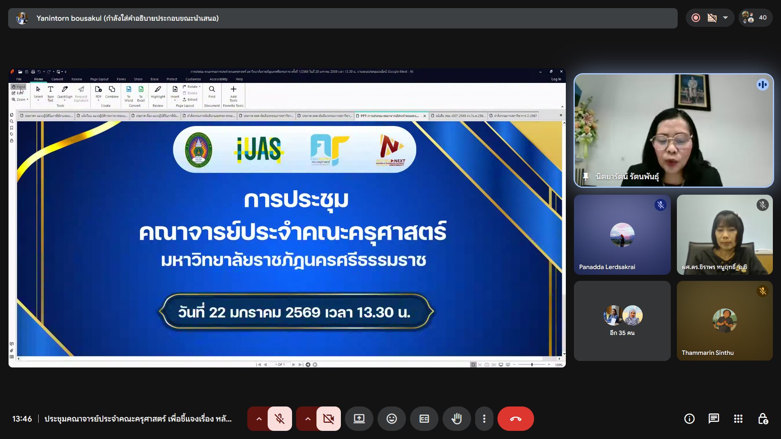The image size is (781, 439).
Task: Show the 40 participants list
Action: (755, 18)
